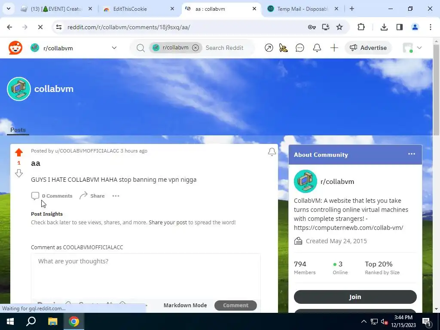Close the EditThisCookie tab

[172, 9]
